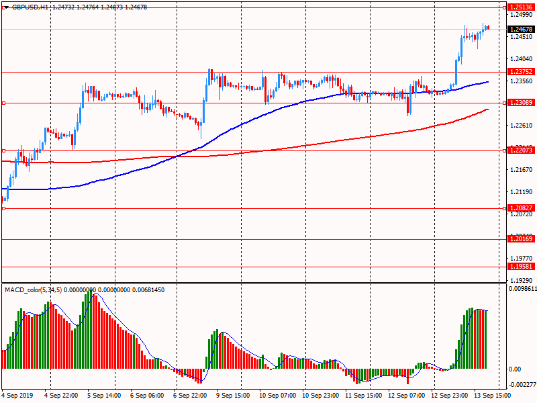Click the 12 Sep 07:00 time label
Screen dimensions: 537x403
pyautogui.click(x=407, y=396)
